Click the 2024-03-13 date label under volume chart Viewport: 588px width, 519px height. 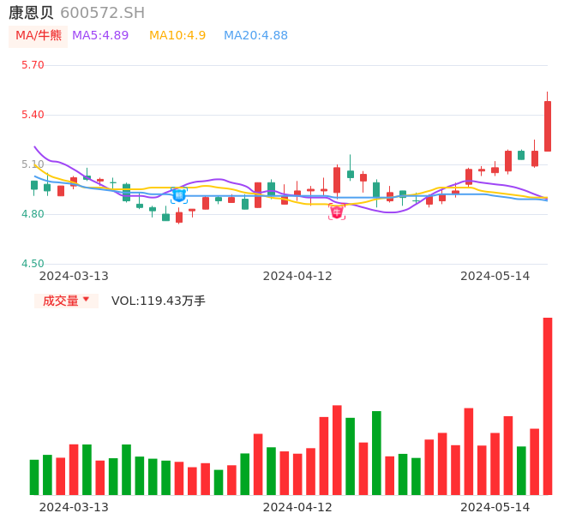click(x=74, y=507)
